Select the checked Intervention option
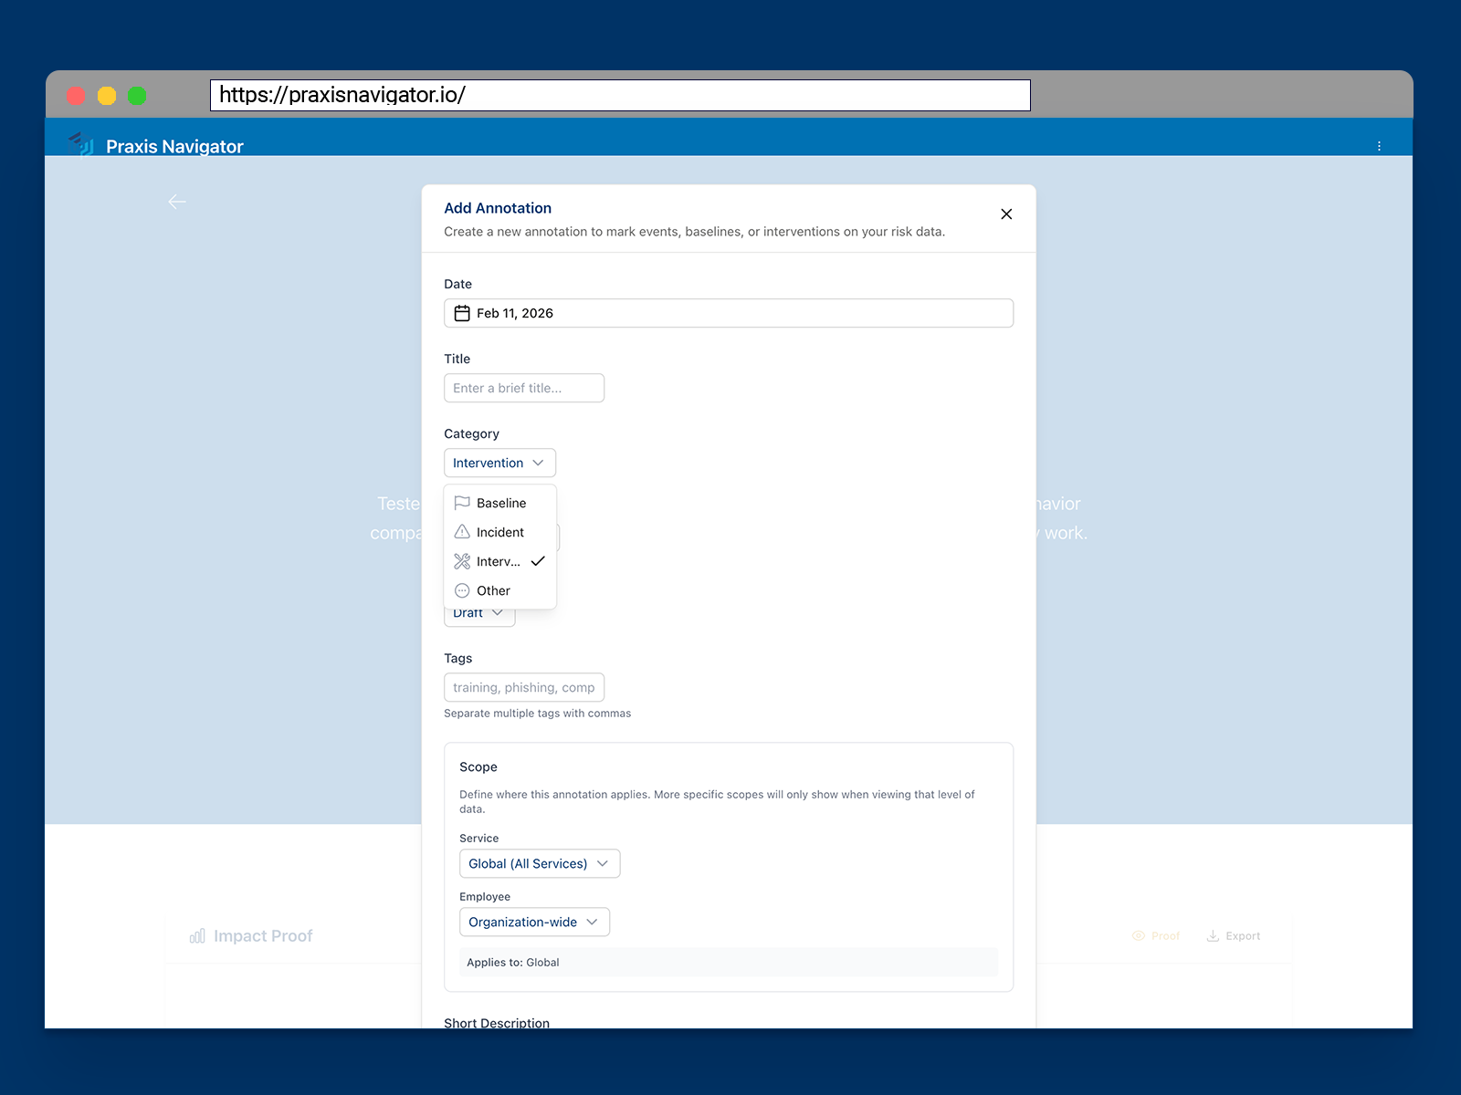The width and height of the screenshot is (1461, 1095). point(499,561)
